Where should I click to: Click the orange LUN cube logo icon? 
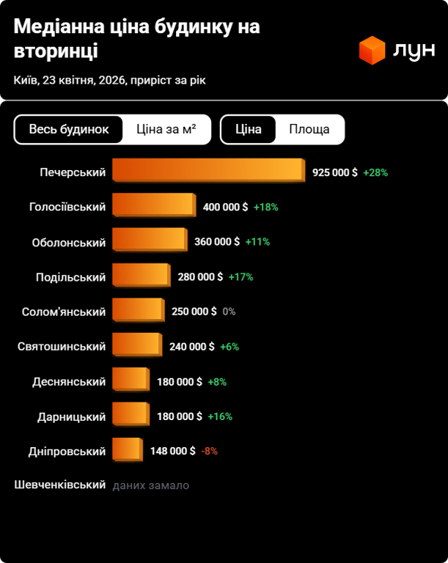372,51
